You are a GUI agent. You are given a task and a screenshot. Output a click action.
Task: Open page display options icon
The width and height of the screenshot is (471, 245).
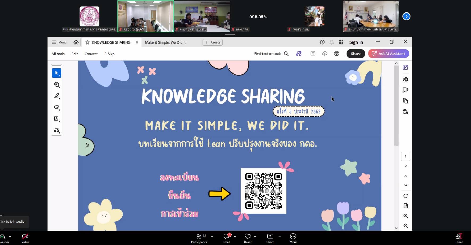coord(406,206)
